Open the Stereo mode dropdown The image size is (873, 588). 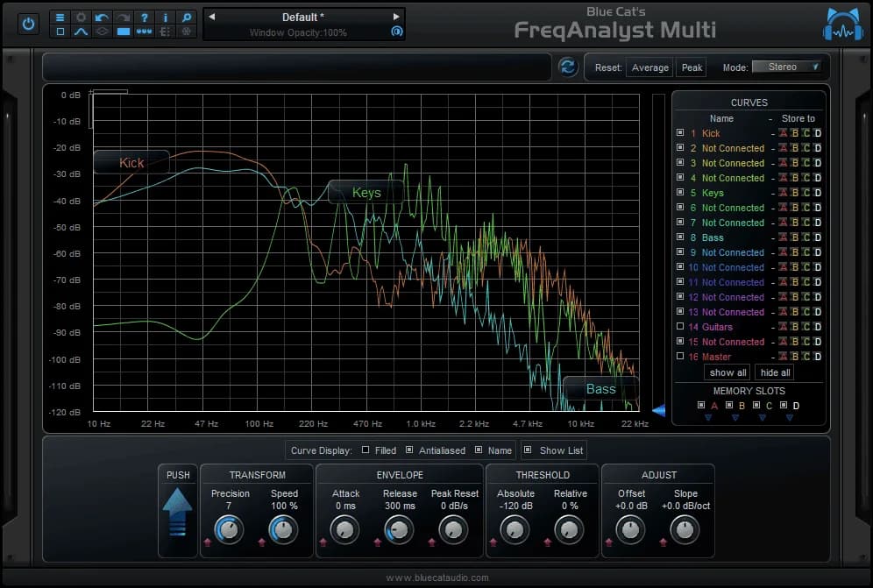point(787,66)
